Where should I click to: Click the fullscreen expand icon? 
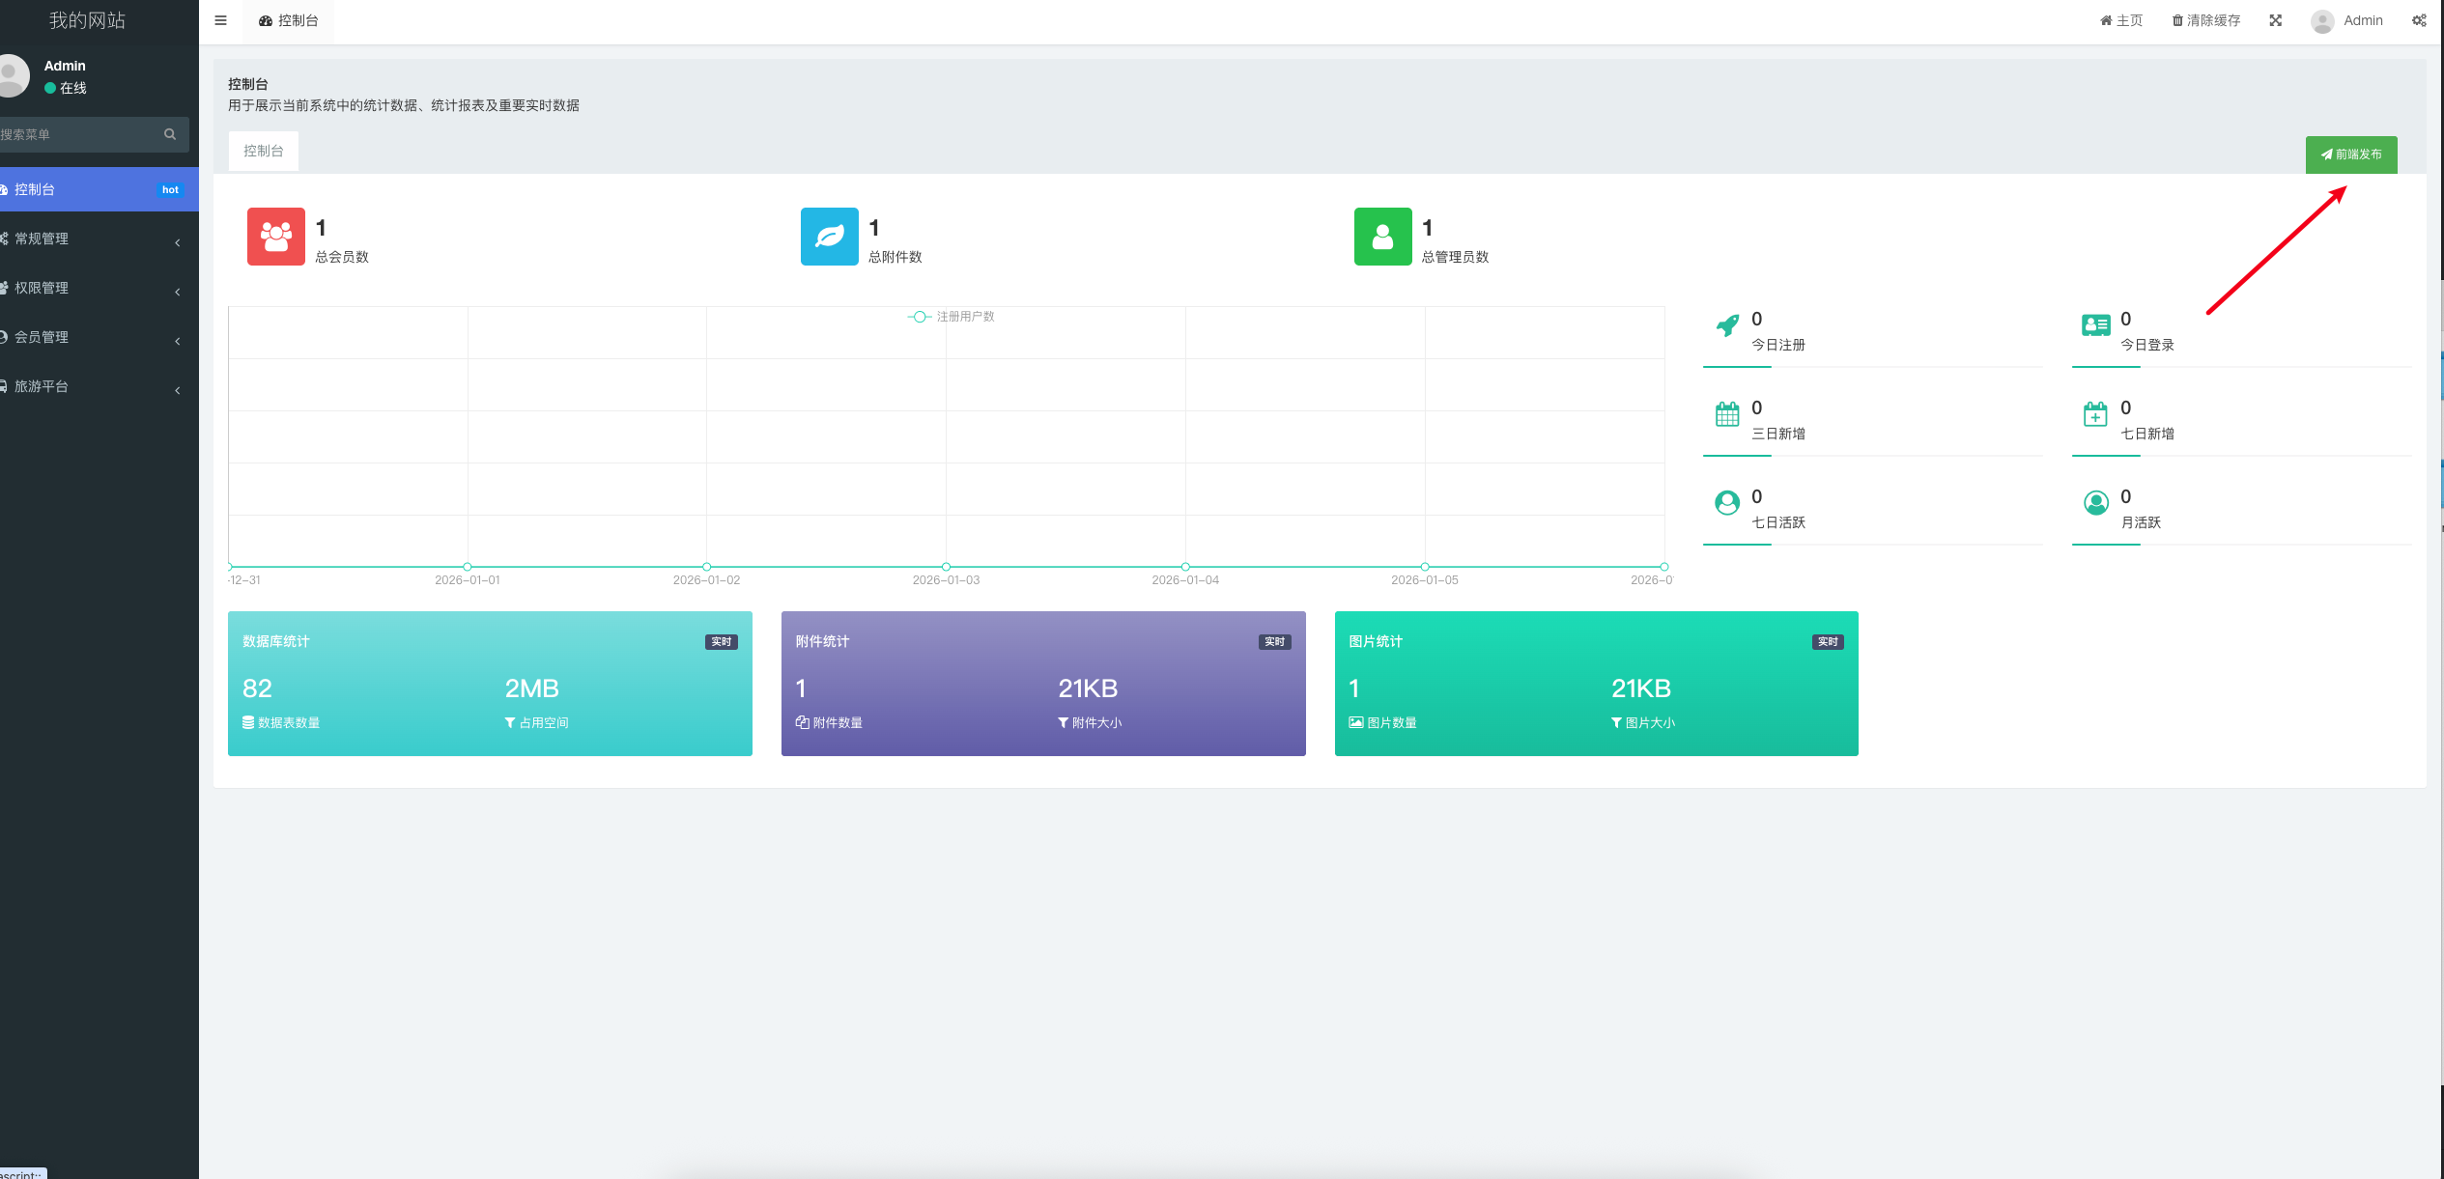pos(2275,20)
